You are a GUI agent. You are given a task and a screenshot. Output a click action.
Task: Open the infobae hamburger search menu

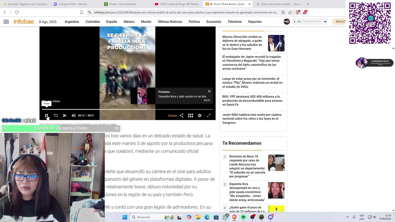tap(6, 22)
